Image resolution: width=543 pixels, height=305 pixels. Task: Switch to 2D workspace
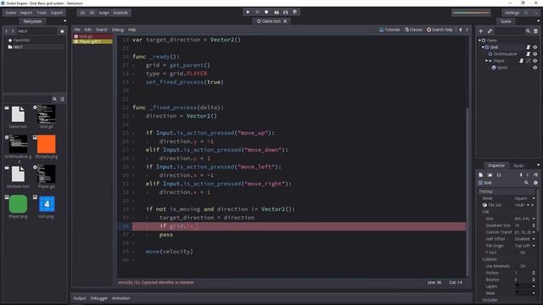coord(82,13)
